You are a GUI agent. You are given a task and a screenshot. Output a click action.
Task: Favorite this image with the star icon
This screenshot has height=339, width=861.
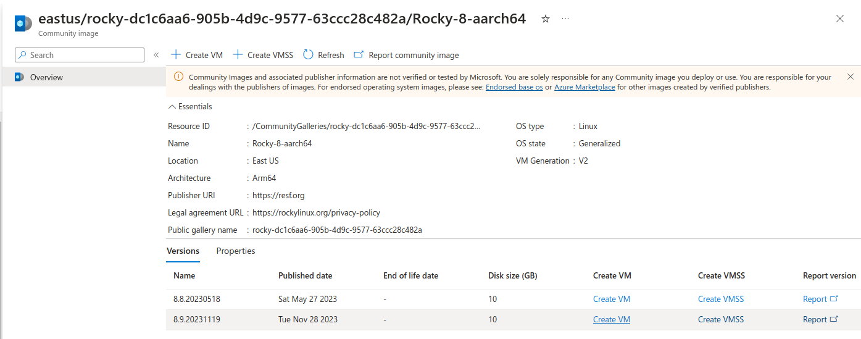(x=545, y=19)
